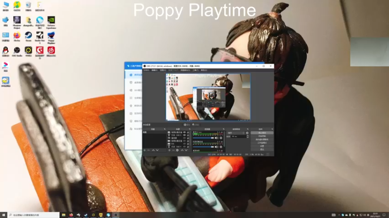The image size is (389, 218).
Task: Click the taskbar search box
Action: click(x=34, y=215)
